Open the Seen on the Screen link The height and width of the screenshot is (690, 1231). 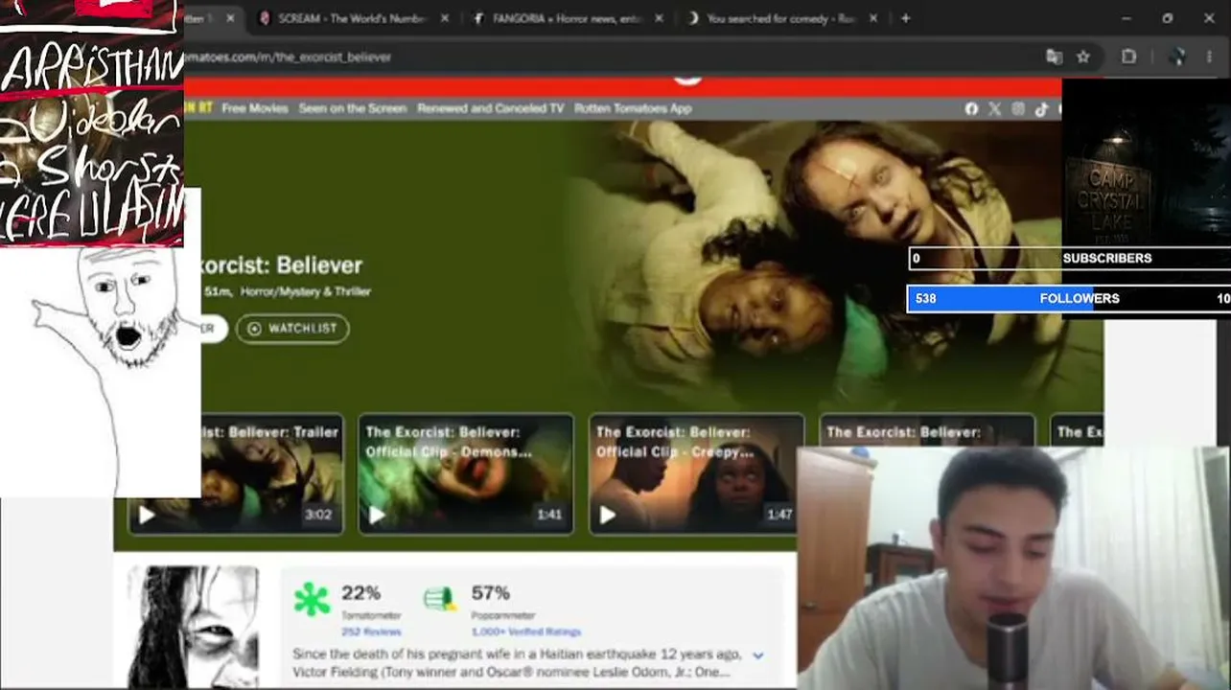pos(353,108)
